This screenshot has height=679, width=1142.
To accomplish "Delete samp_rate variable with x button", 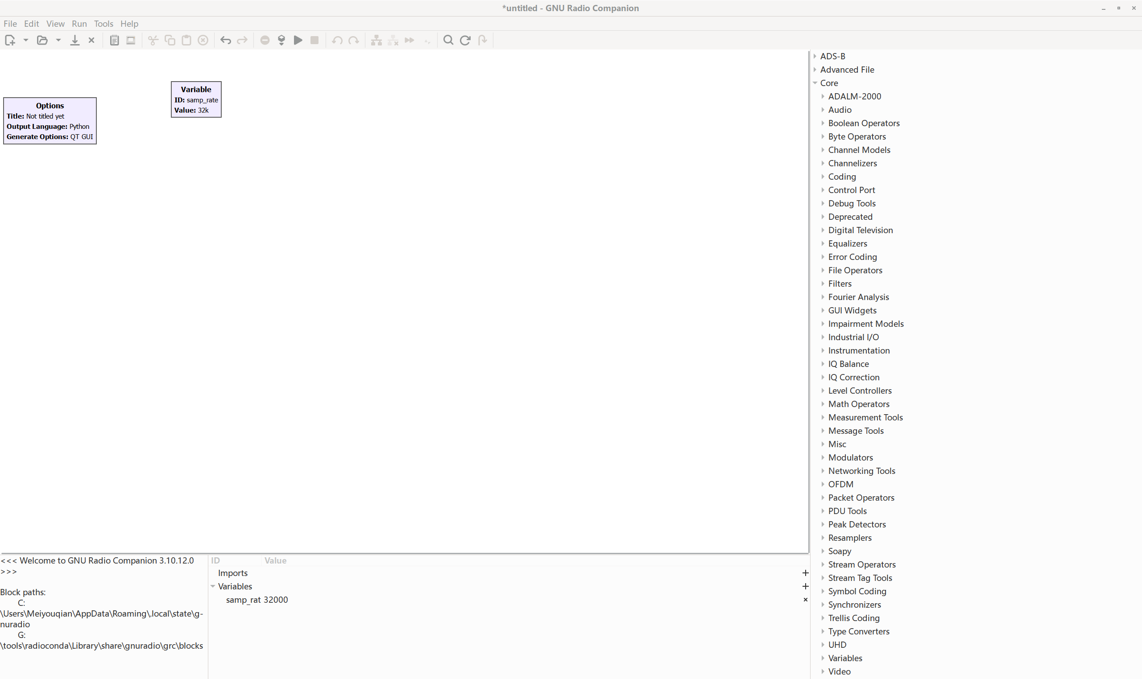I will 805,599.
